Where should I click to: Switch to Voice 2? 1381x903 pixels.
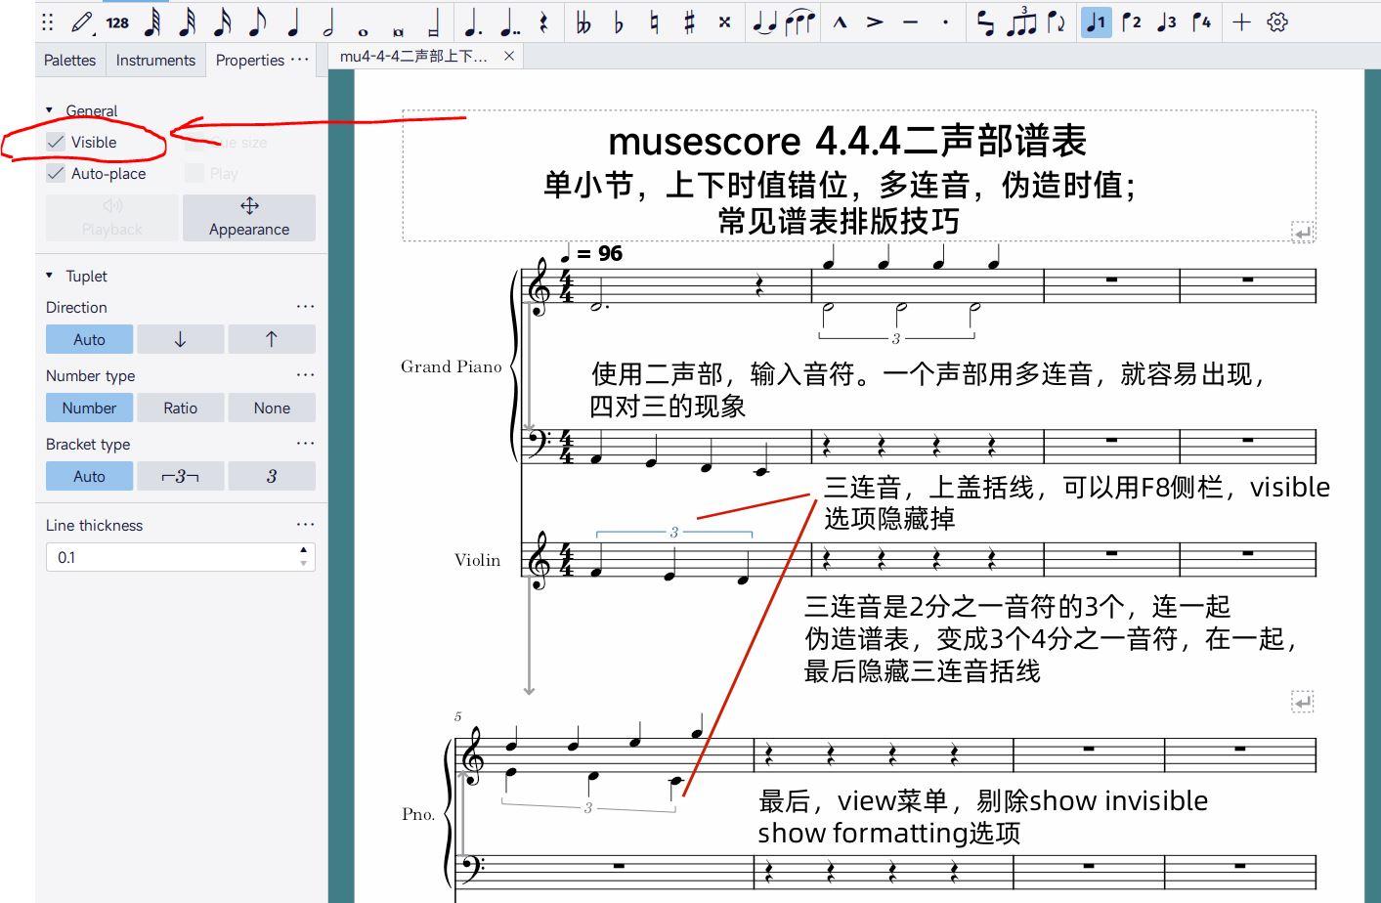pos(1131,21)
